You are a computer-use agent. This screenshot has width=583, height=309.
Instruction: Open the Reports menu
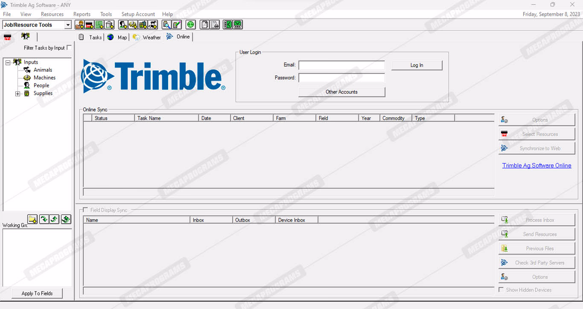tap(82, 14)
